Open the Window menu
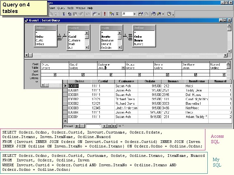 [x=81, y=8]
